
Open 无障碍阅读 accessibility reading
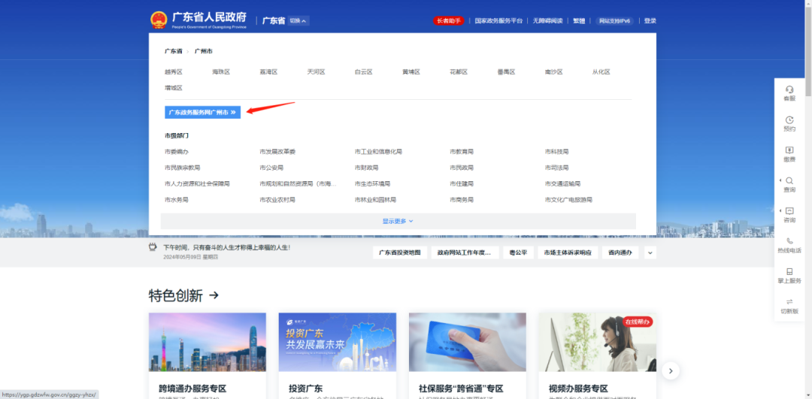[547, 21]
